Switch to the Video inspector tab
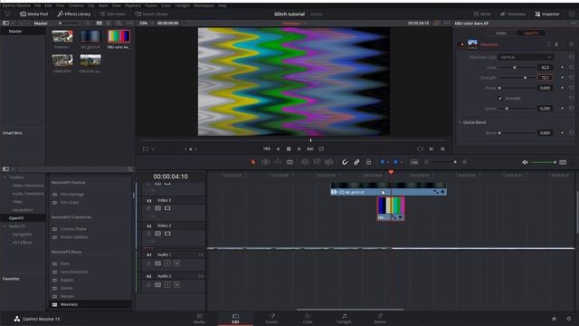 pyautogui.click(x=501, y=33)
